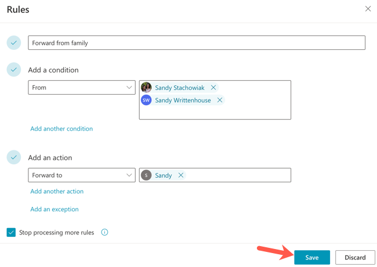Click the S avatar in Forward to field
Screen dimensions: 377x267
pos(146,175)
